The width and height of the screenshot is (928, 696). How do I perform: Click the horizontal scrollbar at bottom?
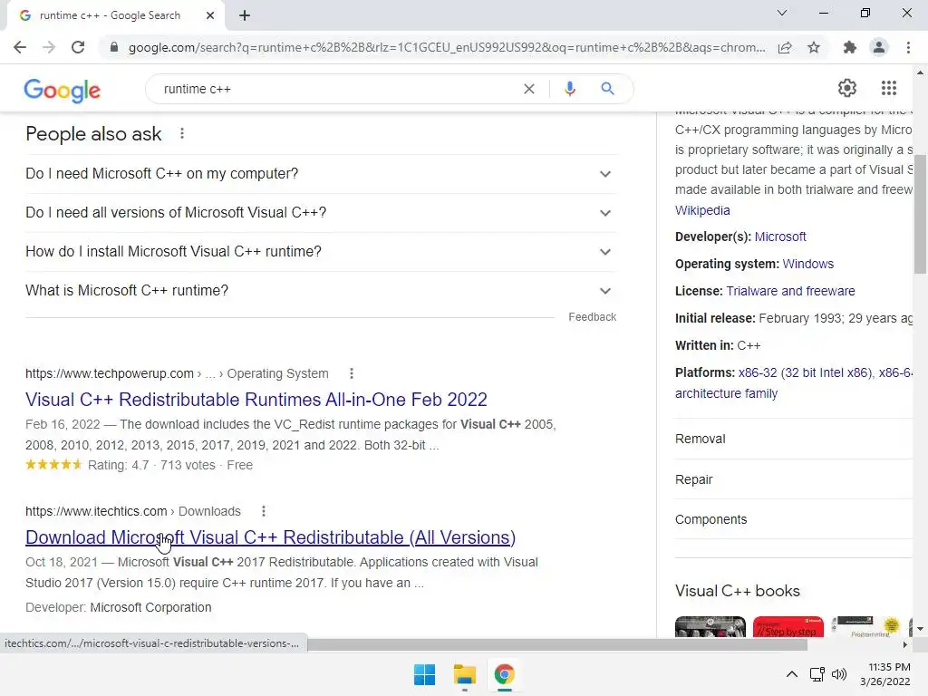pyautogui.click(x=556, y=644)
